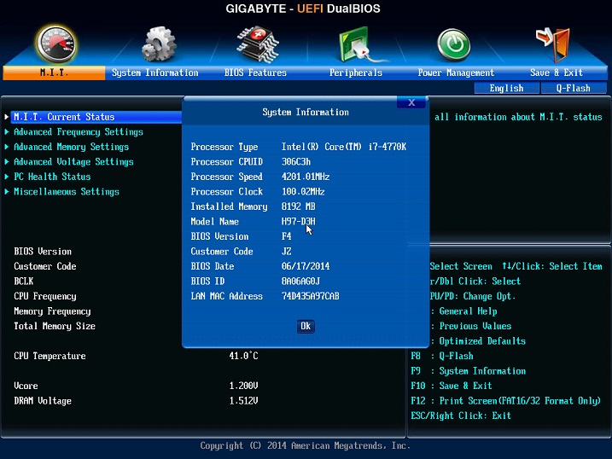Click the Previous Values help line
Image resolution: width=612 pixels, height=459 pixels.
(472, 326)
